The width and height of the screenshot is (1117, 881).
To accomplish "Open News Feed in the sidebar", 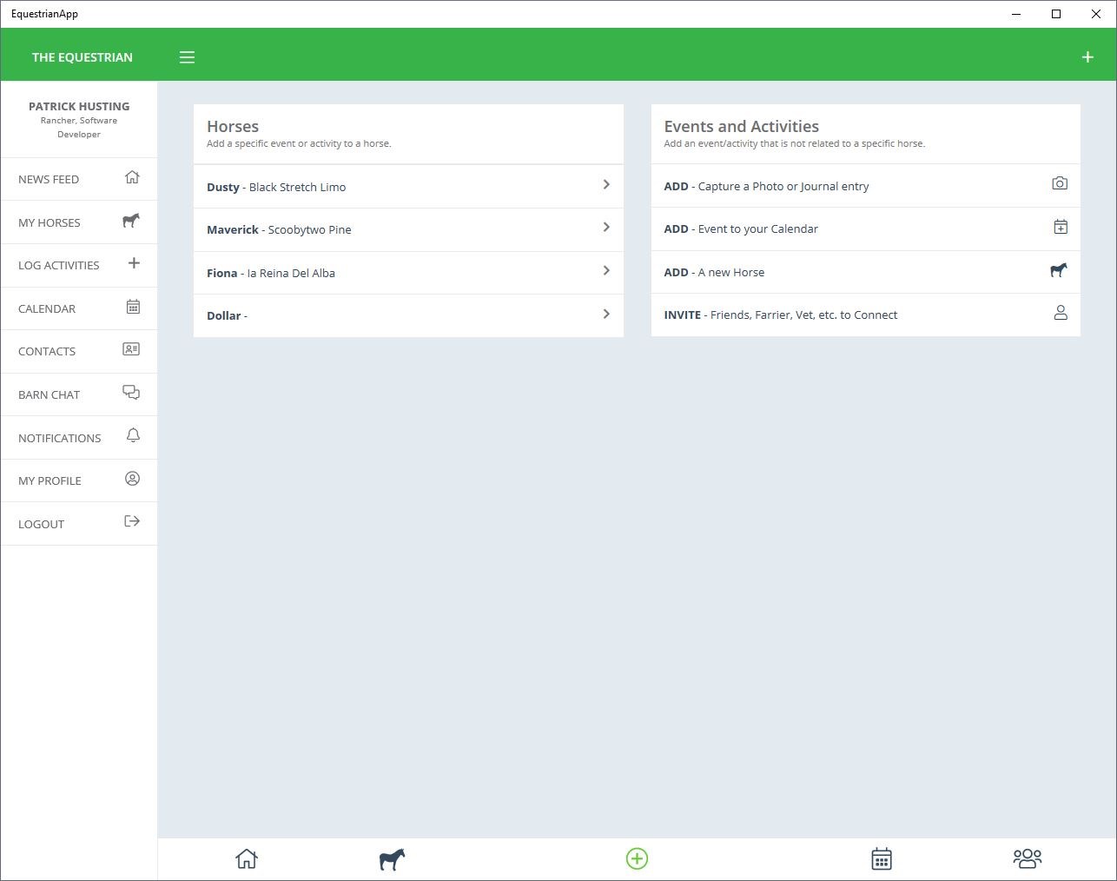I will tap(79, 179).
